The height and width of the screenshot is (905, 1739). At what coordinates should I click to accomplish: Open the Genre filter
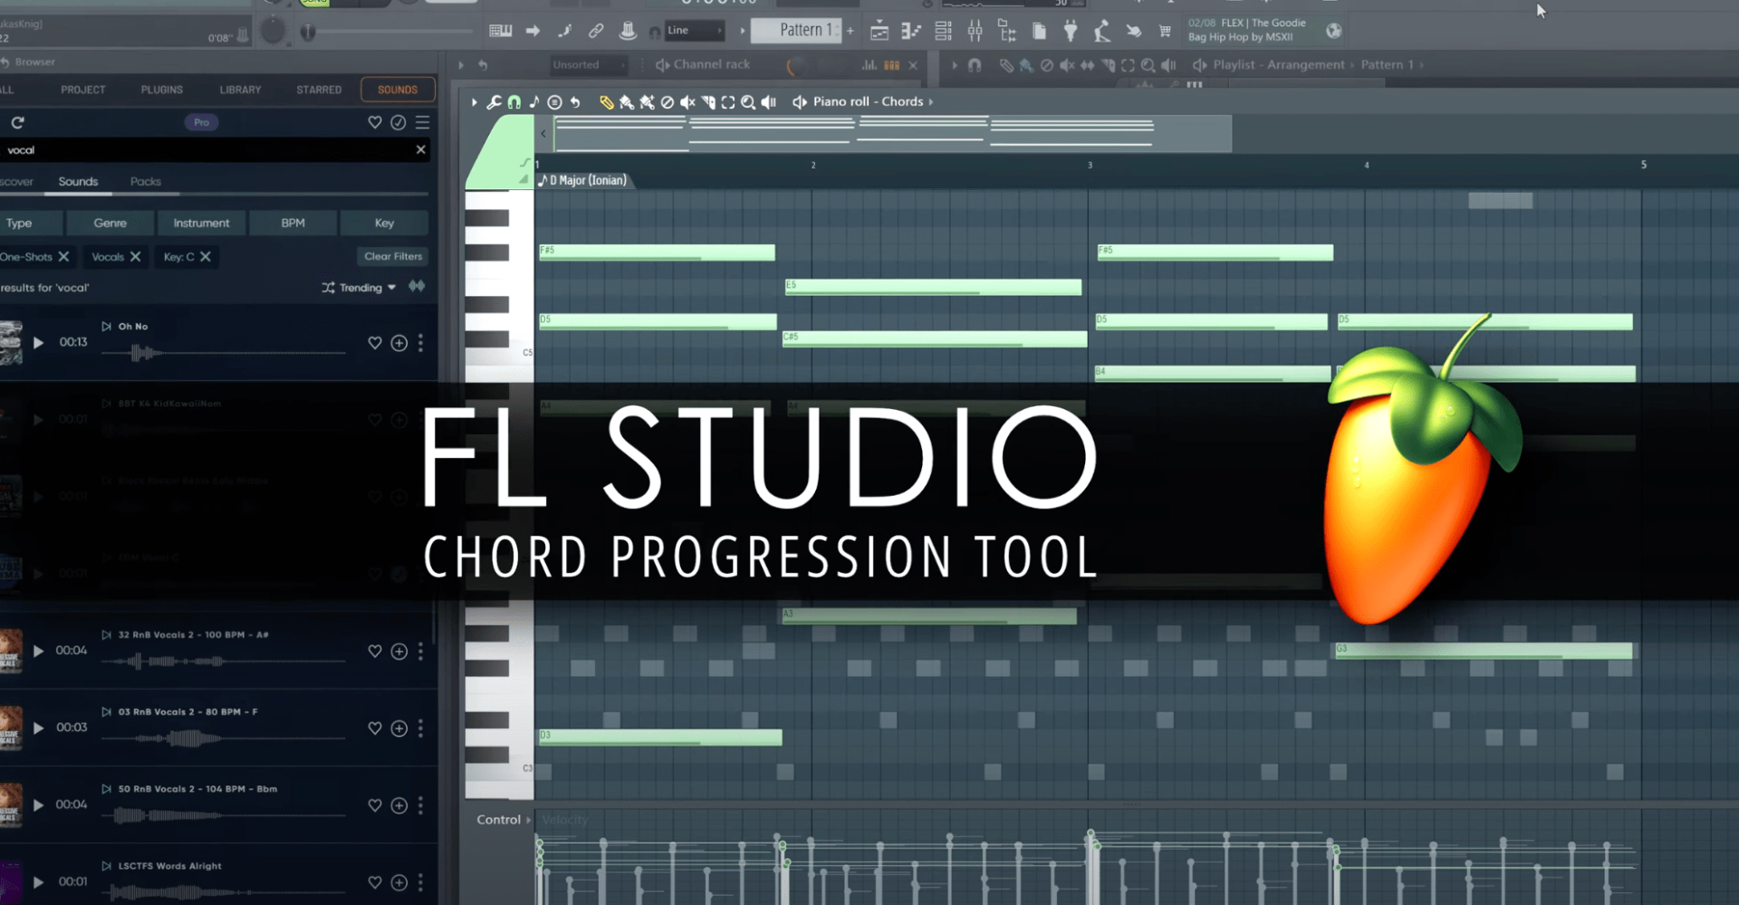tap(110, 223)
